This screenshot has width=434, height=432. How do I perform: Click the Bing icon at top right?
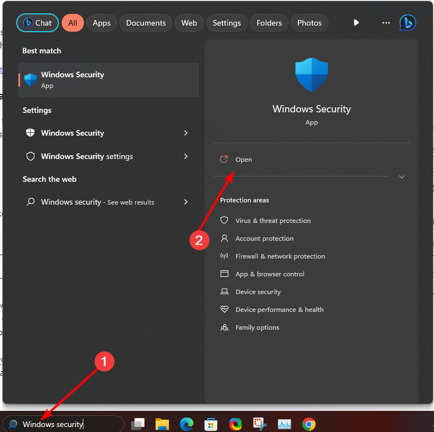(x=408, y=23)
